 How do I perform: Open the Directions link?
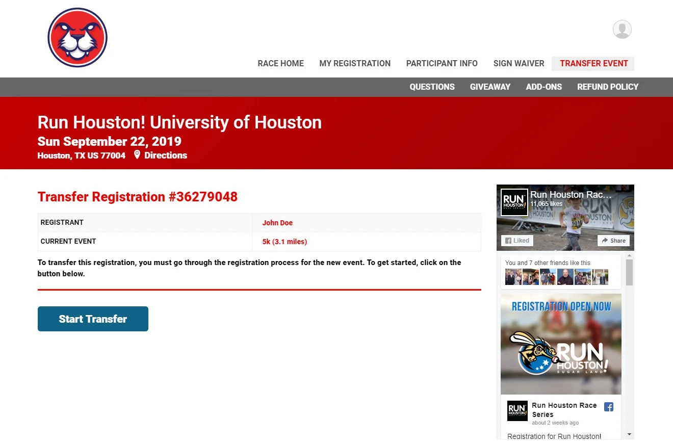point(166,155)
